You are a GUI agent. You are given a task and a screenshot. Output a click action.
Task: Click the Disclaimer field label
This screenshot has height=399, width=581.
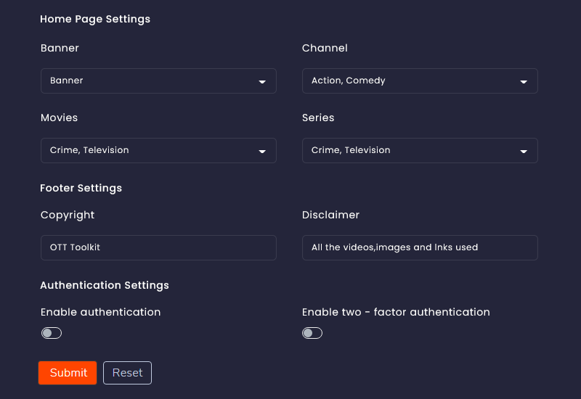click(x=330, y=215)
